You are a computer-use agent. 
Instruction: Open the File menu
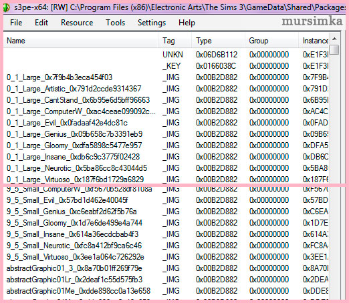[16, 23]
